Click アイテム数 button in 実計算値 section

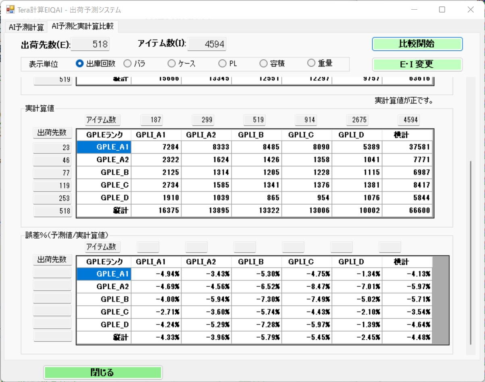pos(102,120)
